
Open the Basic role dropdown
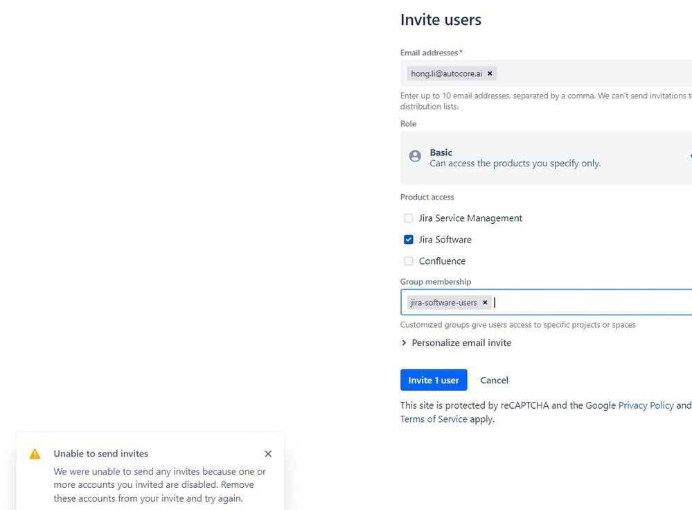point(546,157)
